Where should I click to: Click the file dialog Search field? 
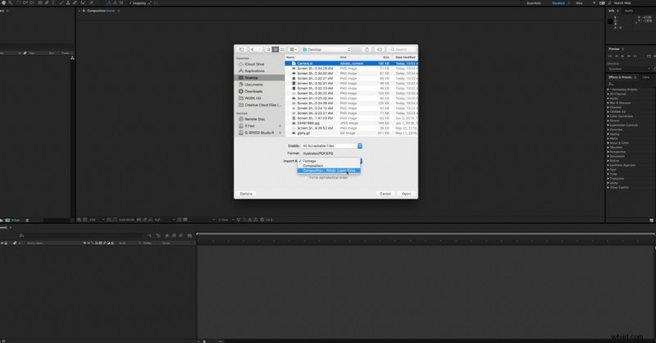pyautogui.click(x=401, y=49)
